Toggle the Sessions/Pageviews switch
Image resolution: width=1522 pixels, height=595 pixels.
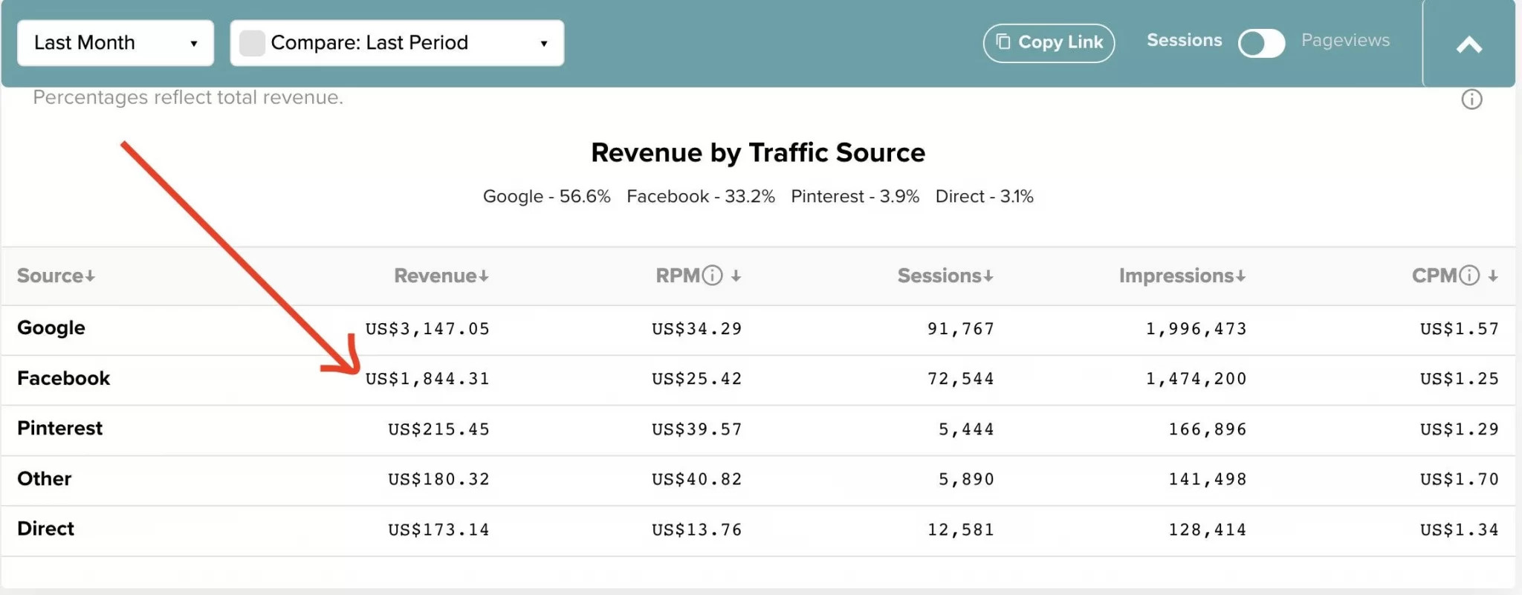tap(1261, 43)
